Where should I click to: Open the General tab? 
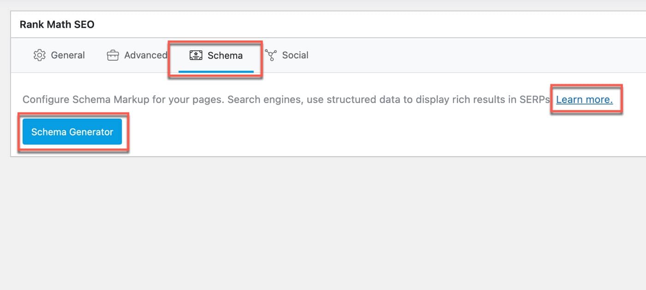tap(59, 55)
